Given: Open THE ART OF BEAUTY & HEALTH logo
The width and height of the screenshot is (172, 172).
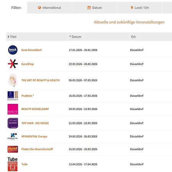Looking at the screenshot, I should click(13, 80).
